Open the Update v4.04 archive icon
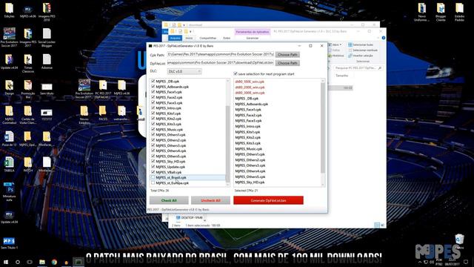 [x=9, y=62]
